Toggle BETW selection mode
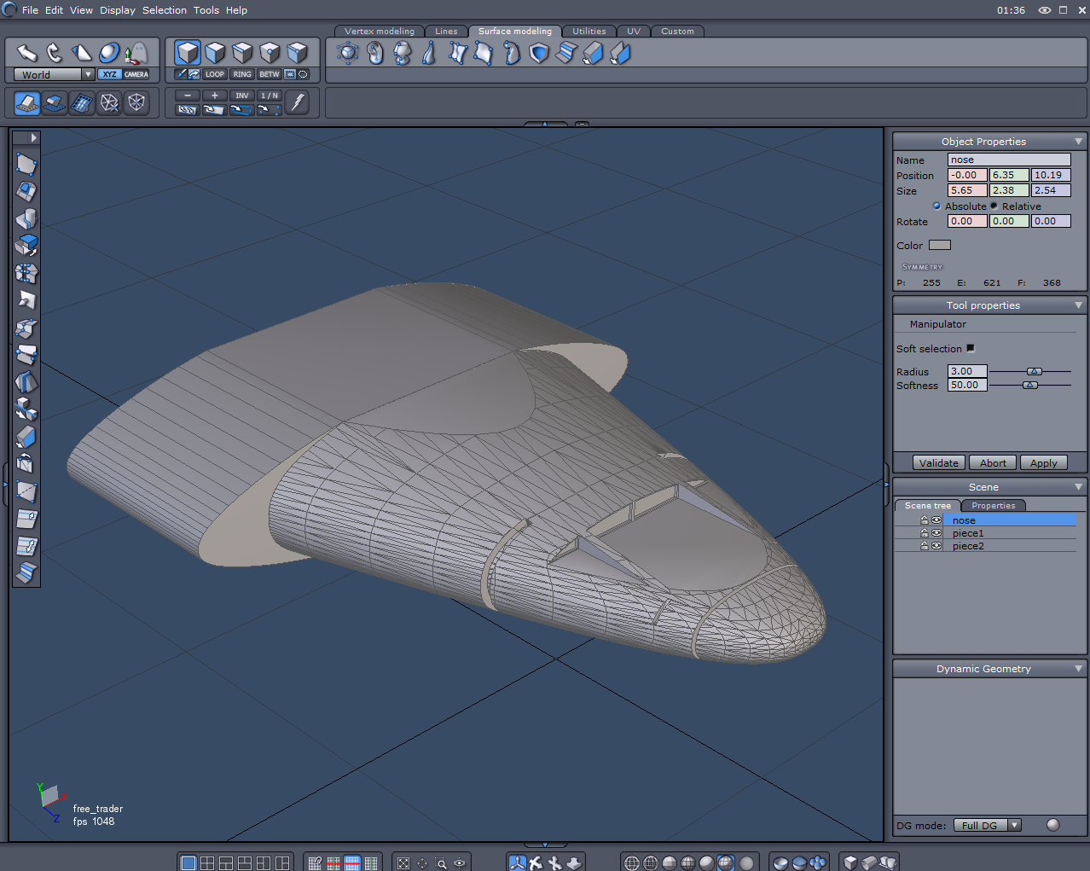Image resolution: width=1090 pixels, height=871 pixels. click(x=270, y=74)
